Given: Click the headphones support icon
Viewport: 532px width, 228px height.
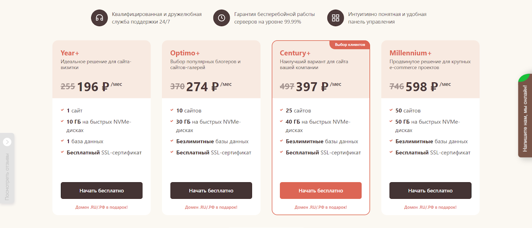Looking at the screenshot, I should [x=99, y=18].
